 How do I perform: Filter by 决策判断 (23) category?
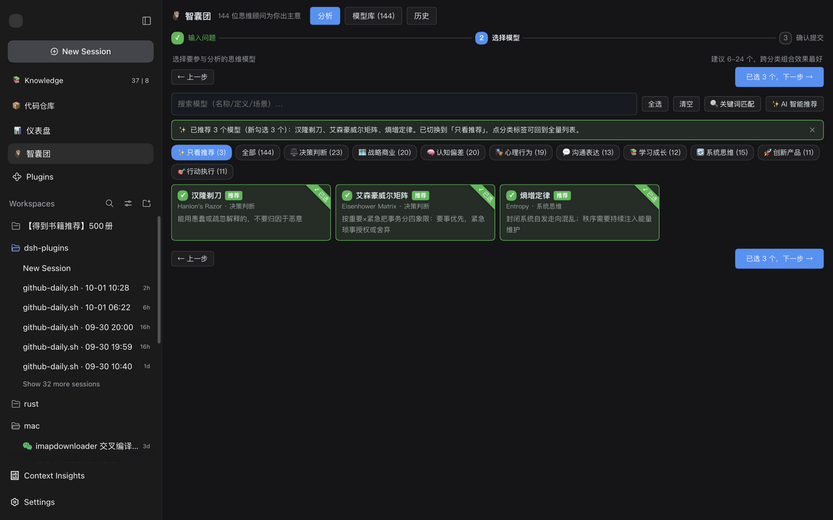[316, 153]
